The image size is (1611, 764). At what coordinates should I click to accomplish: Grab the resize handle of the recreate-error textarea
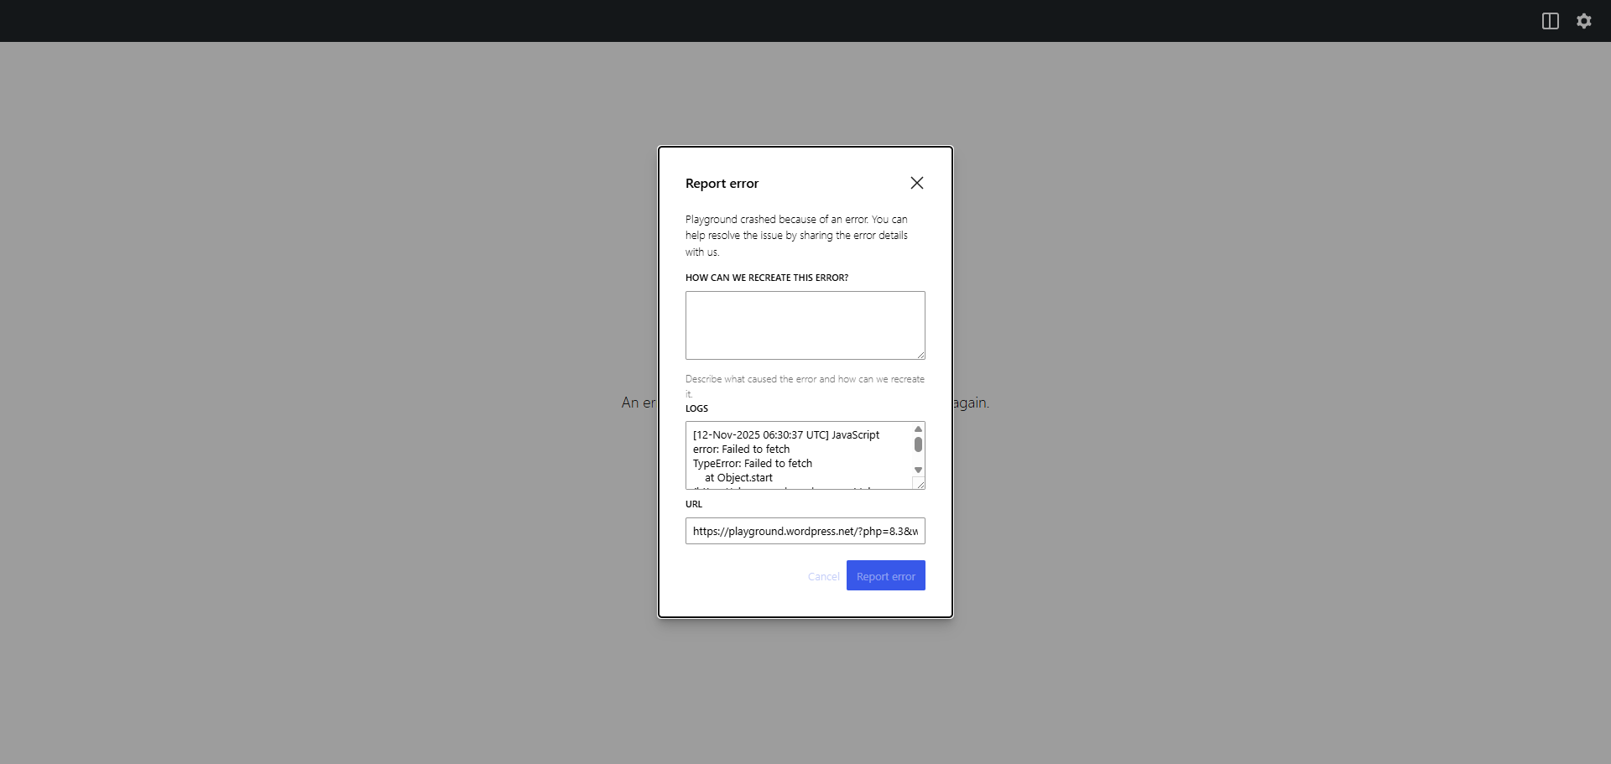920,355
